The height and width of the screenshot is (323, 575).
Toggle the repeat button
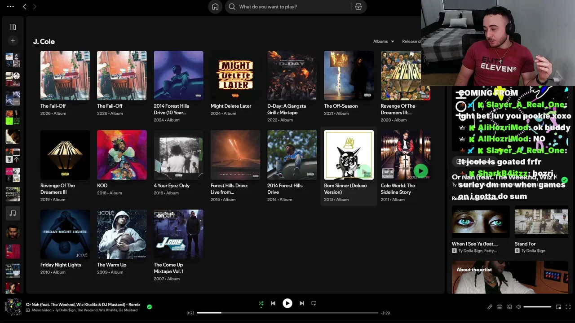(314, 303)
